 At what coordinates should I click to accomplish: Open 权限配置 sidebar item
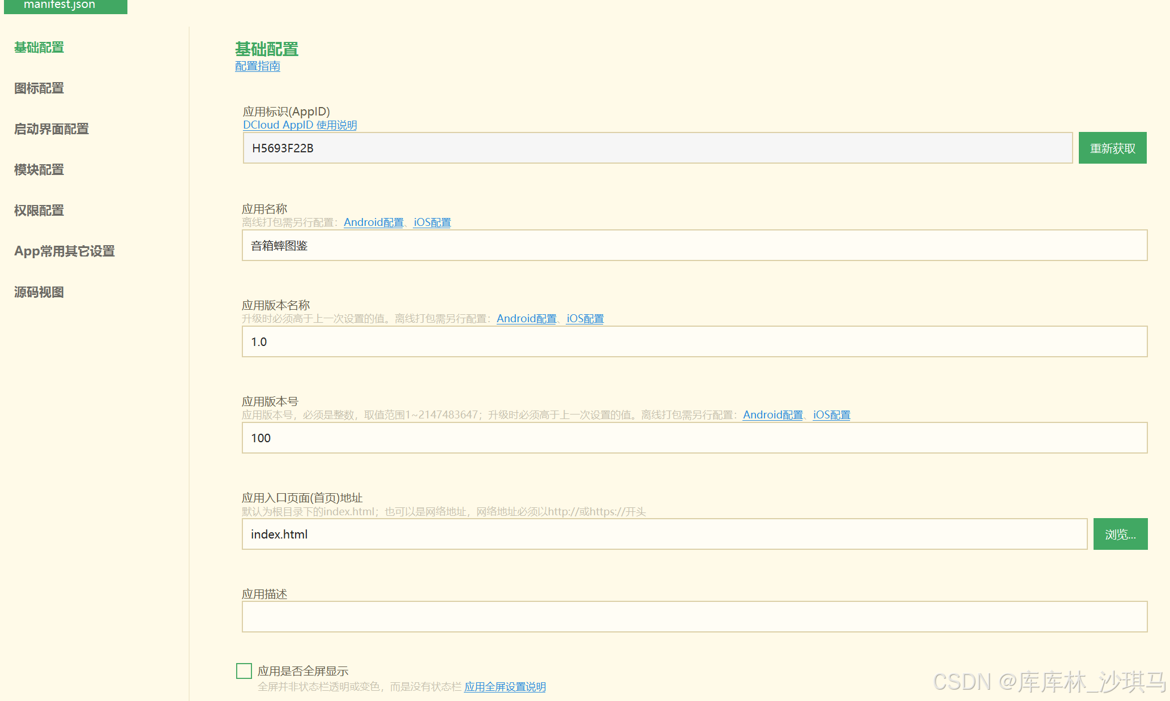click(39, 211)
